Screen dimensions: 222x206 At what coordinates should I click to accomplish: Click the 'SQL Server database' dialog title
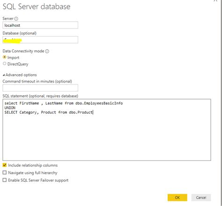pos(37,7)
